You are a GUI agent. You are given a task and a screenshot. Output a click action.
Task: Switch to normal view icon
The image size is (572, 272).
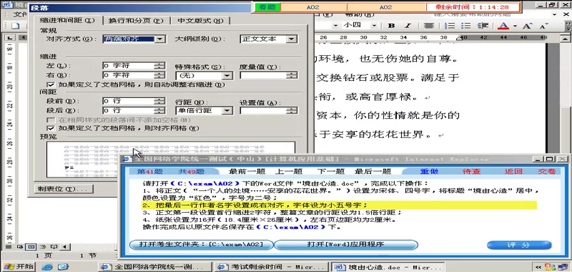[10, 247]
